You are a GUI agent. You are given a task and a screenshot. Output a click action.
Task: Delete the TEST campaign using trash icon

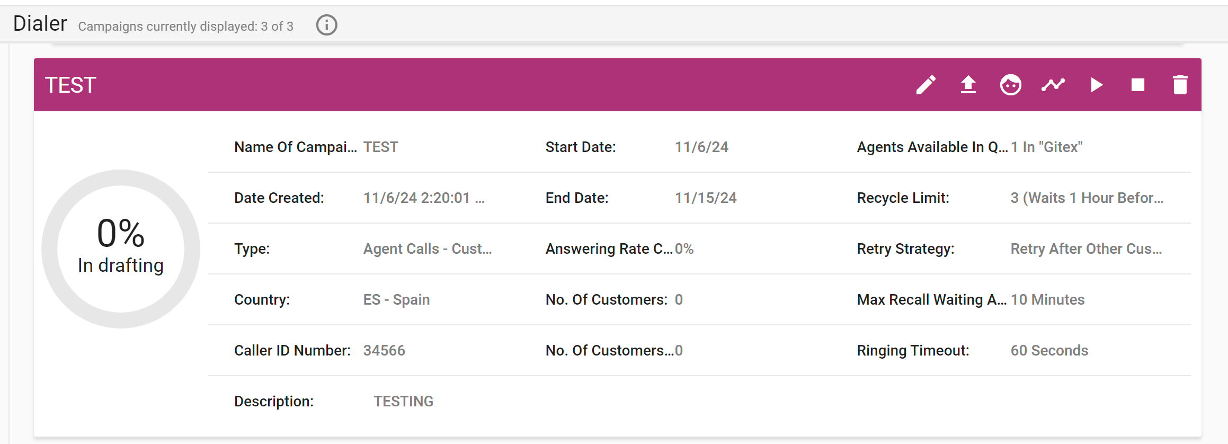(1180, 85)
